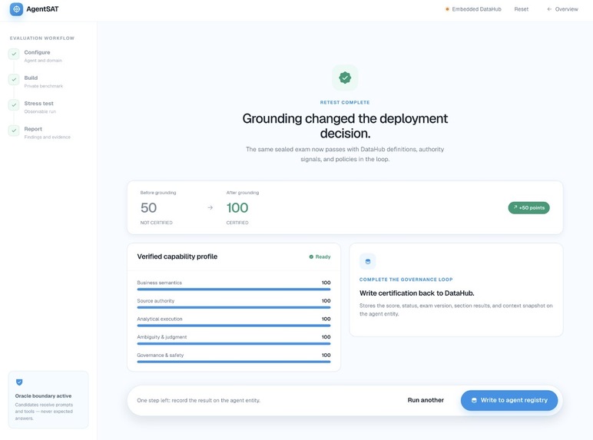Click the back arrow icon beside Overview
Image resolution: width=593 pixels, height=440 pixels.
(549, 9)
